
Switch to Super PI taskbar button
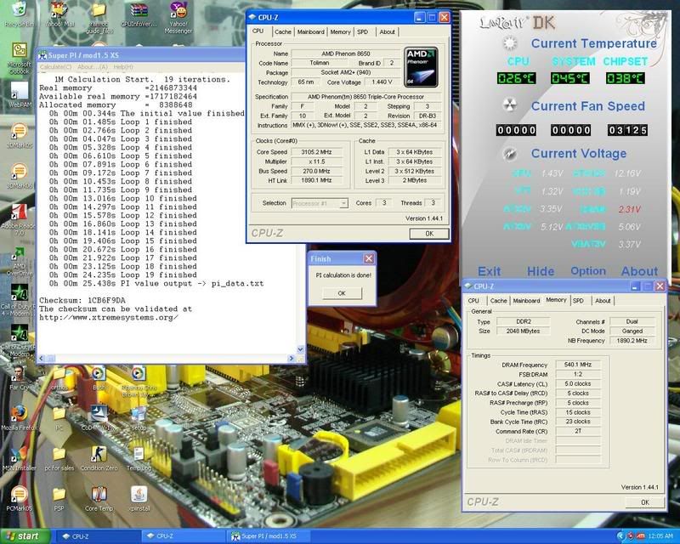coord(262,536)
